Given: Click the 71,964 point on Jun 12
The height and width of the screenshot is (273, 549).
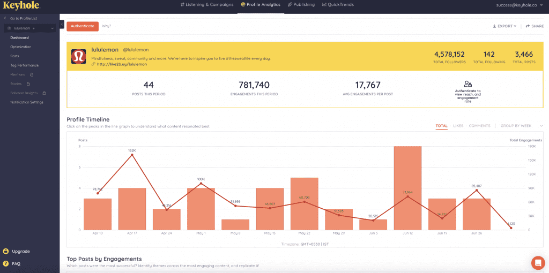Looking at the screenshot, I should click(407, 196).
